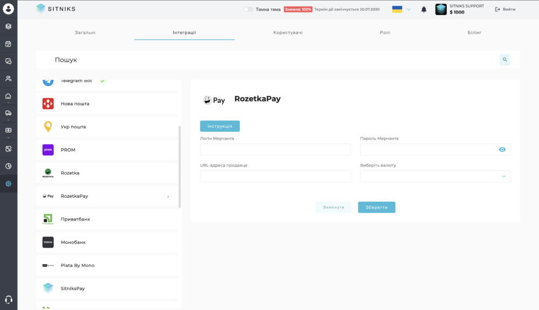Switch to the Загальні tab
This screenshot has width=539, height=310.
[x=85, y=33]
